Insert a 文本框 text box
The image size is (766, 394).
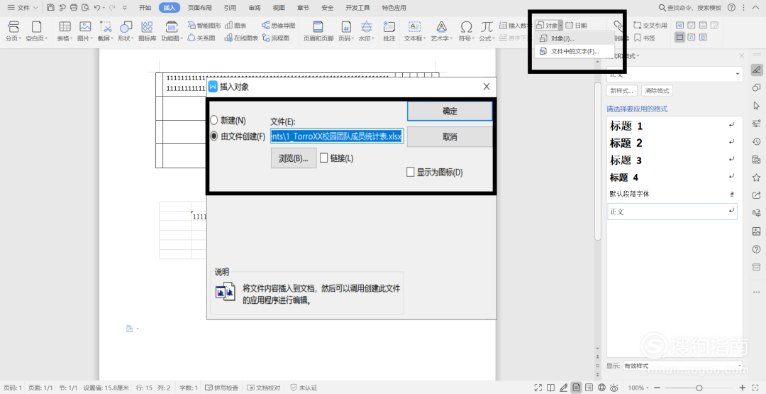tap(415, 31)
